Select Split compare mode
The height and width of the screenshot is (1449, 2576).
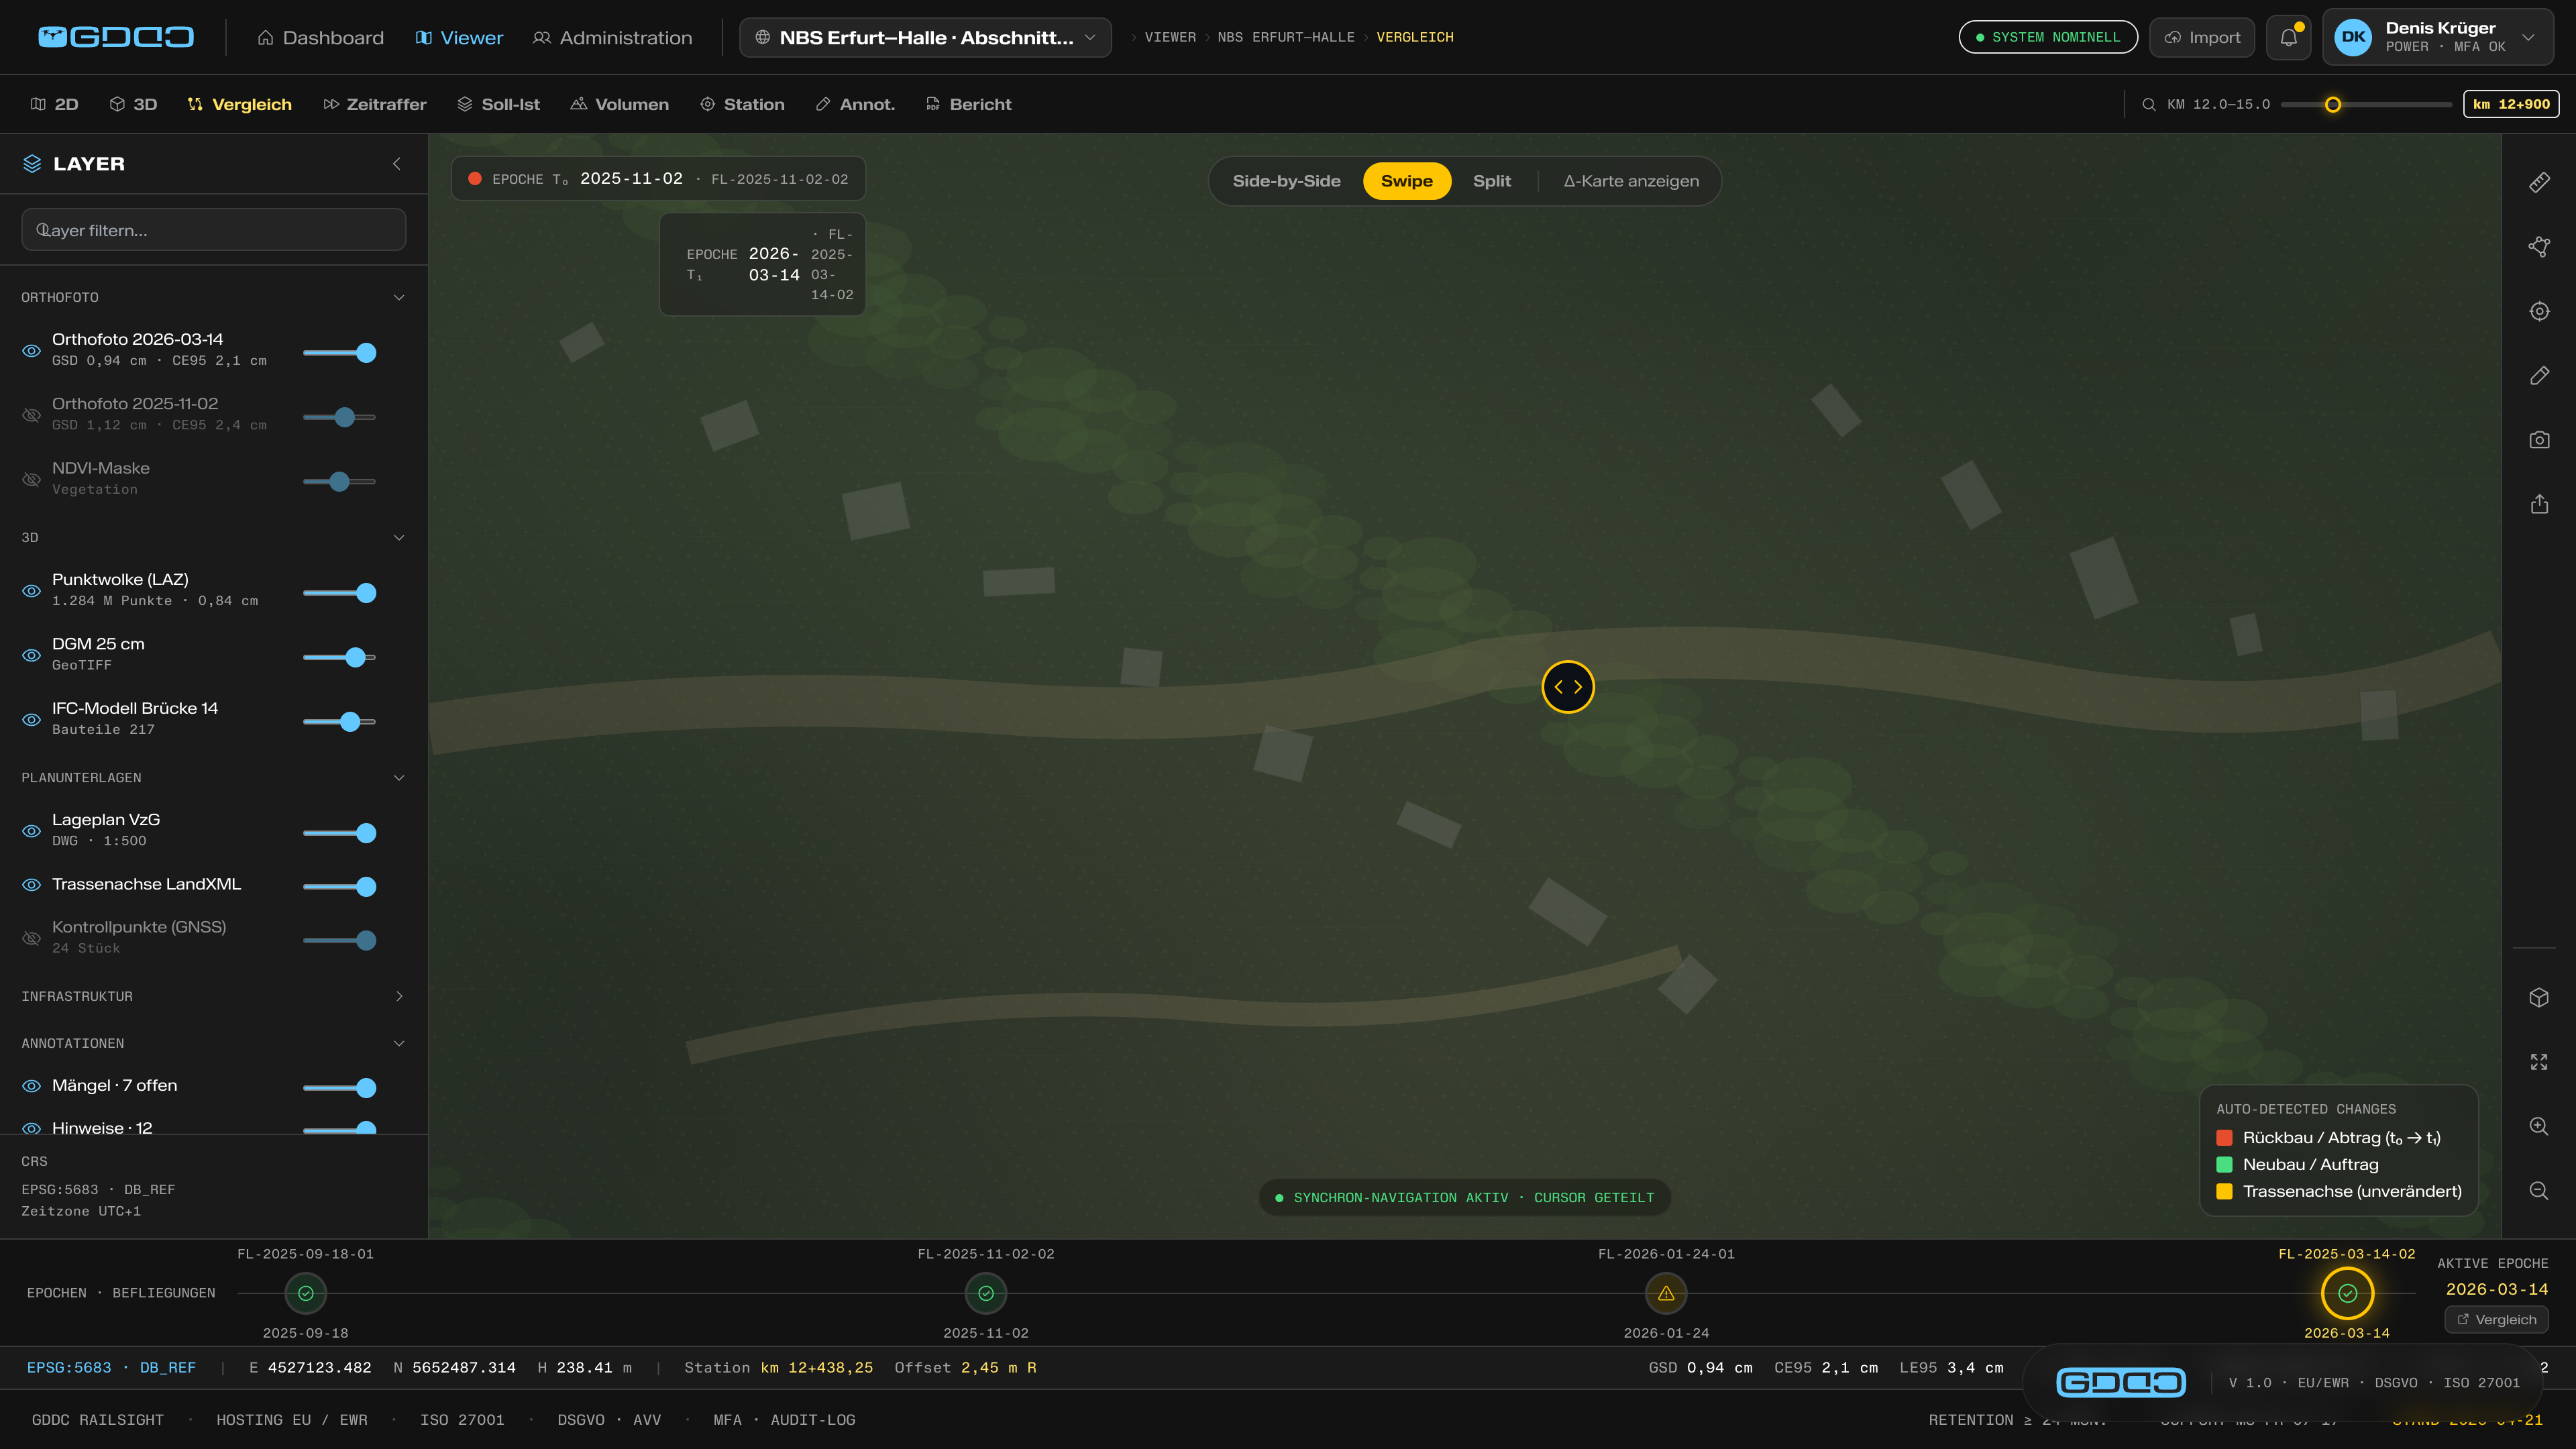pyautogui.click(x=1491, y=181)
